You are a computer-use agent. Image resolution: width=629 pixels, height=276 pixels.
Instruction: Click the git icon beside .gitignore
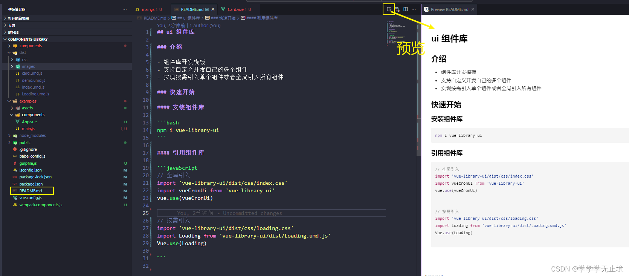pos(15,149)
